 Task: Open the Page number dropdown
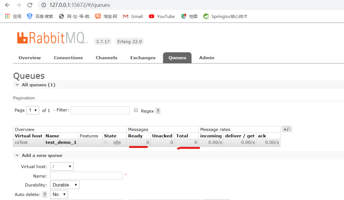click(x=33, y=110)
